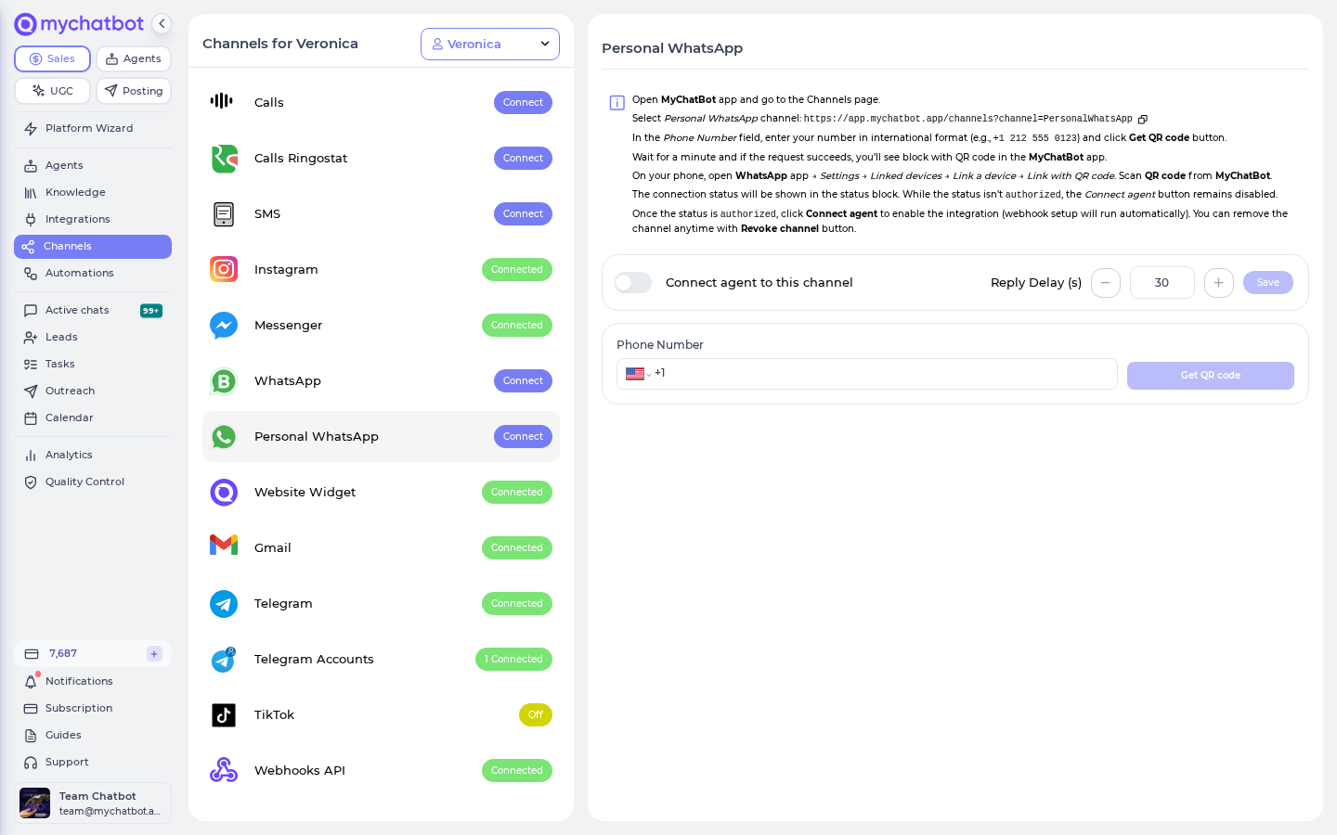The height and width of the screenshot is (835, 1337).
Task: Click the Gmail envelope icon
Action: pos(224,546)
